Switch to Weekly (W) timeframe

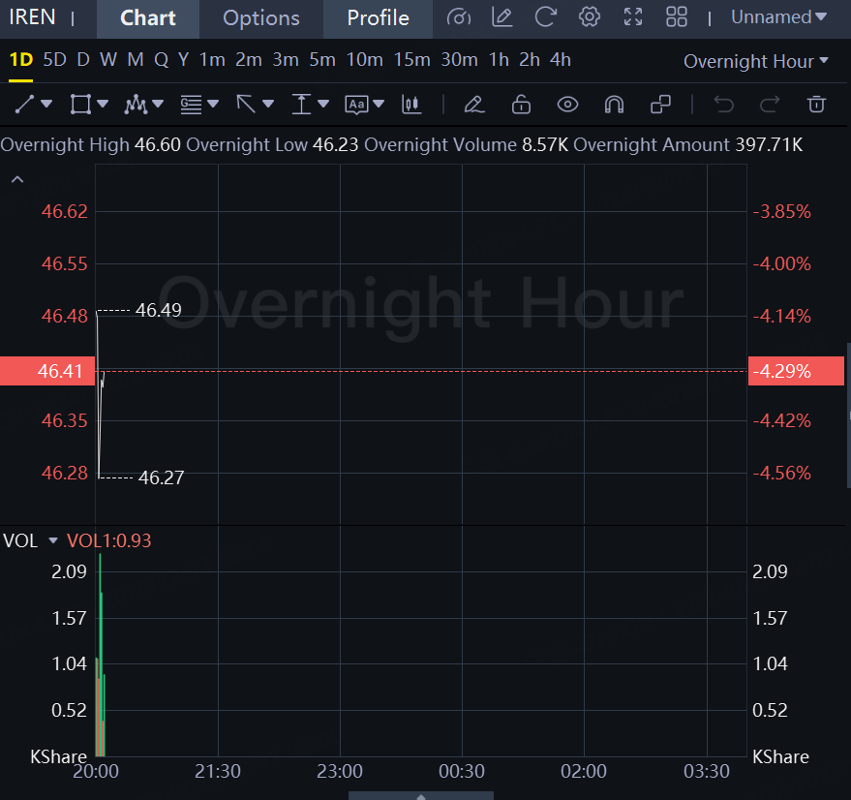click(x=108, y=60)
